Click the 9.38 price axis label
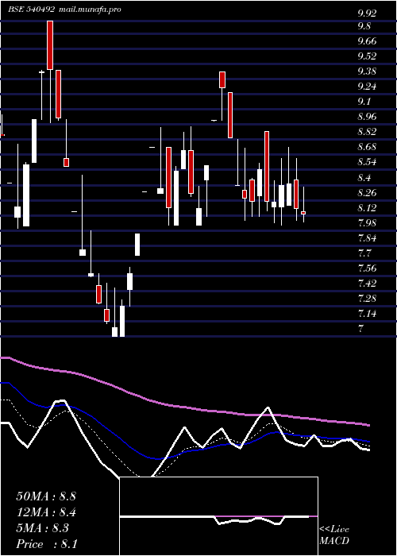397x556 pixels. coord(367,71)
